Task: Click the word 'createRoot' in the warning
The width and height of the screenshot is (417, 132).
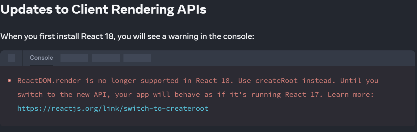Action: click(x=277, y=81)
